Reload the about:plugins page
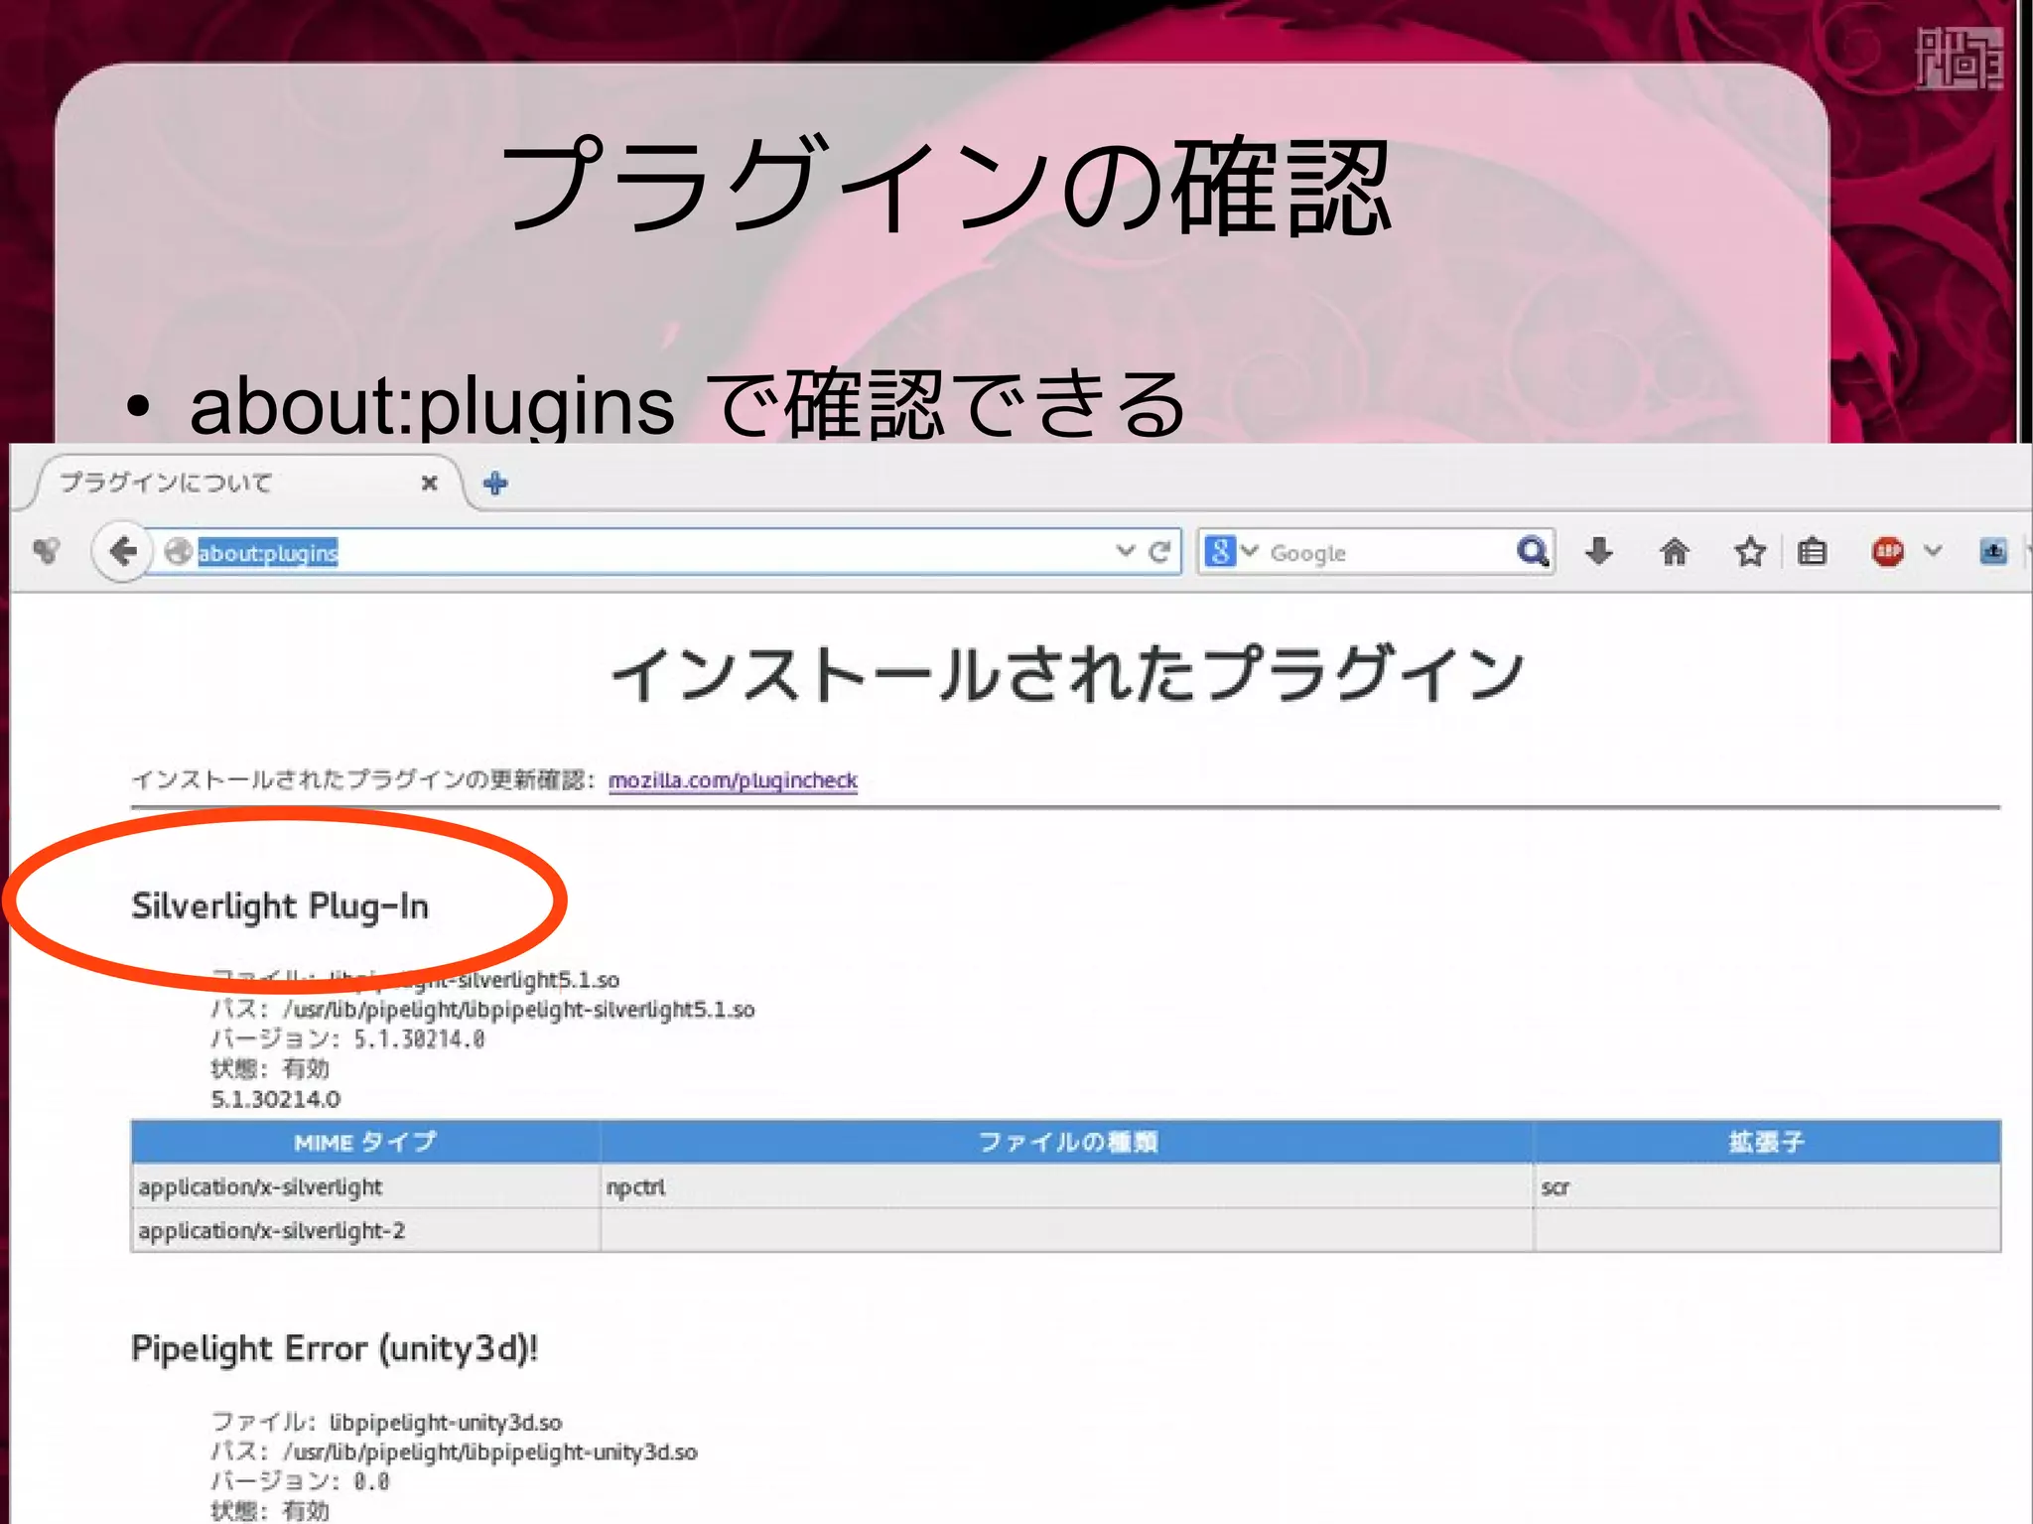Screen dimensions: 2033x1524 point(1158,552)
